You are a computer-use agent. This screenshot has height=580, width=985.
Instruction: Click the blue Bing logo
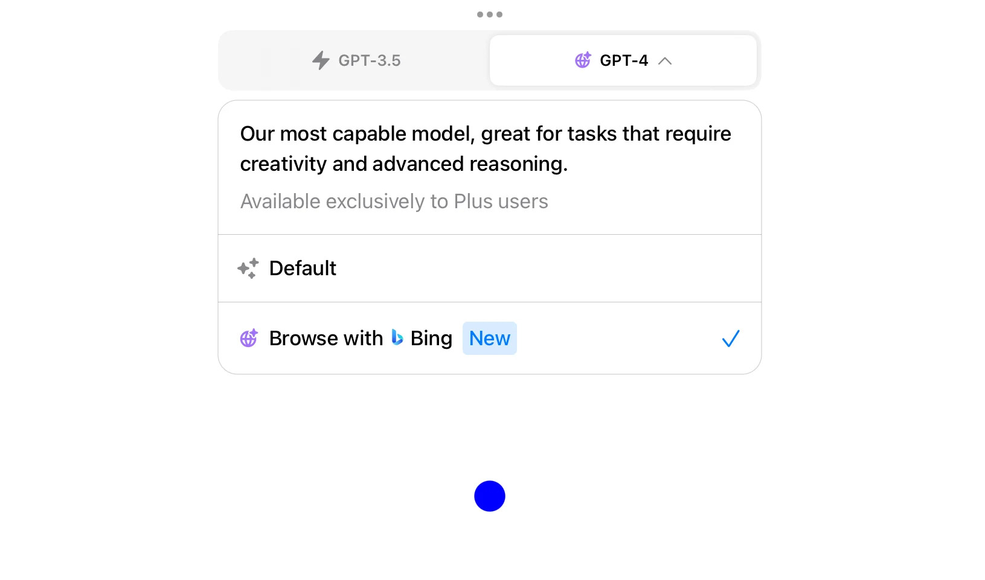tap(397, 337)
